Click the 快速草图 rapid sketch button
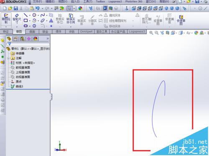 181,20
